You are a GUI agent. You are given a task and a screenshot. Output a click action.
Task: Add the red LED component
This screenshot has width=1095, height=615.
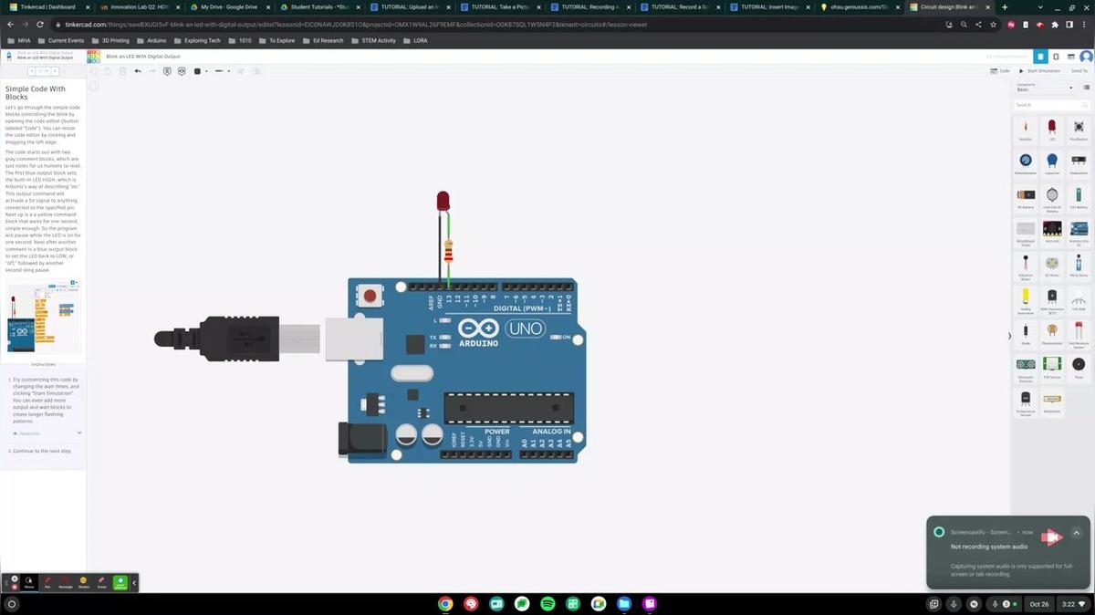tap(1052, 130)
